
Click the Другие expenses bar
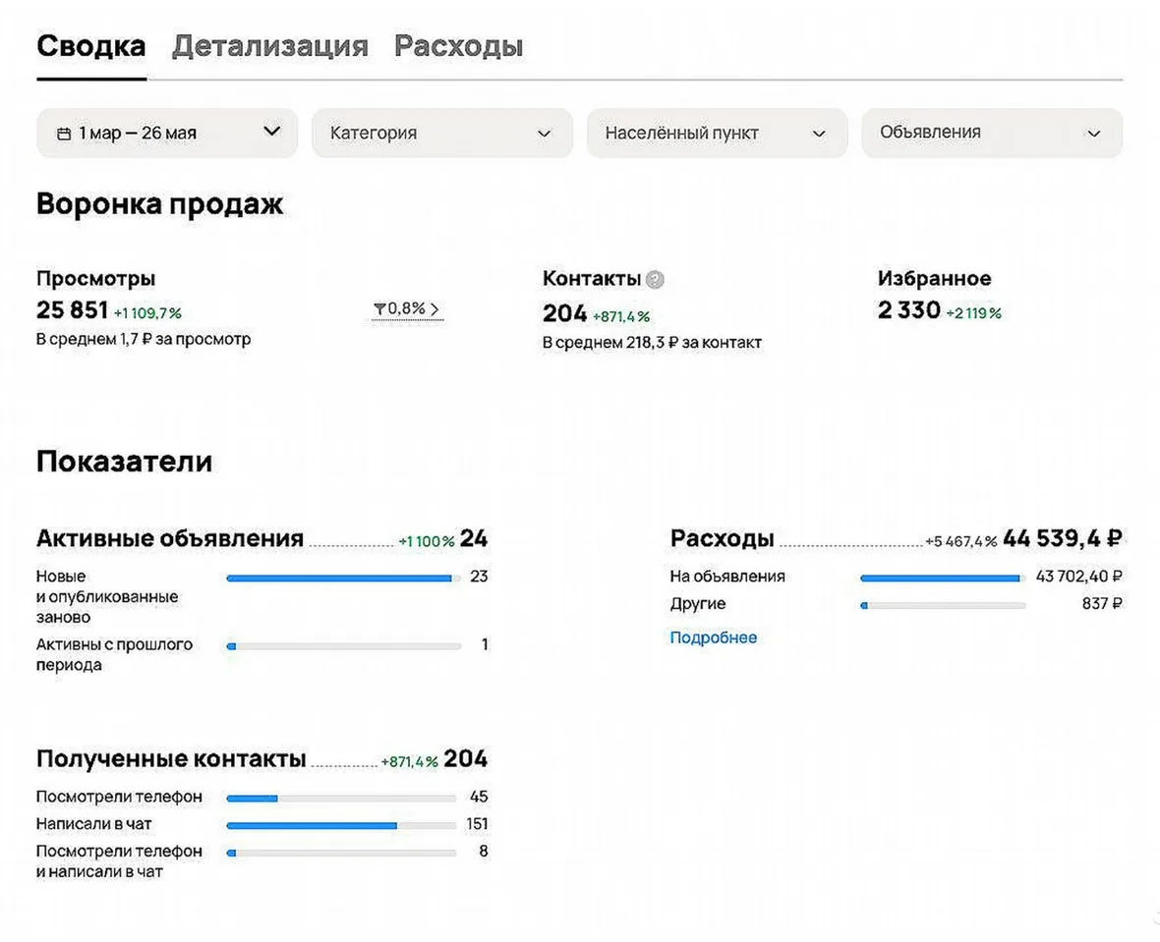tap(944, 605)
